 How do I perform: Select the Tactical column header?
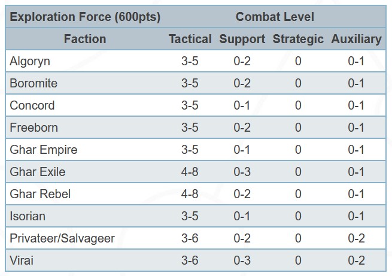pos(190,39)
